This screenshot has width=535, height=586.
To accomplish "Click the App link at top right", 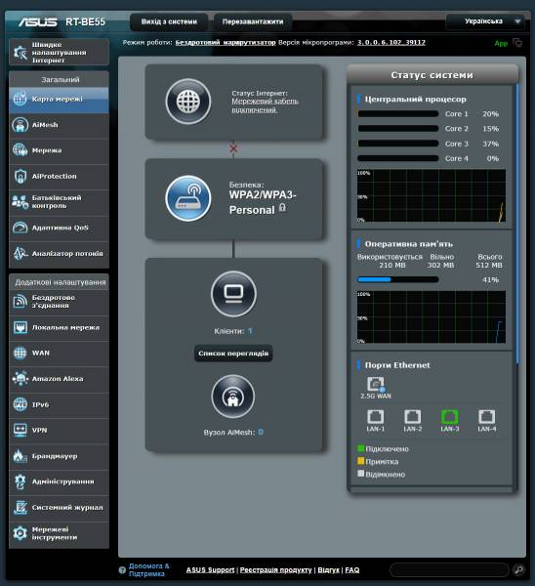I will coord(501,43).
